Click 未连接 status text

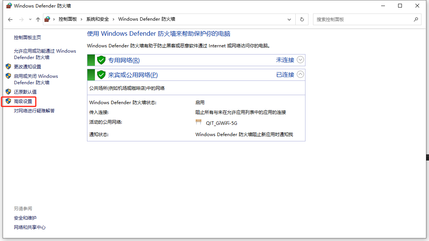click(x=285, y=60)
